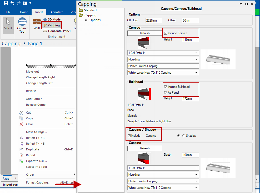This screenshot has height=193, width=260.
Task: Expand the Cornice 1-CM-Default dropdown
Action: pos(163,53)
